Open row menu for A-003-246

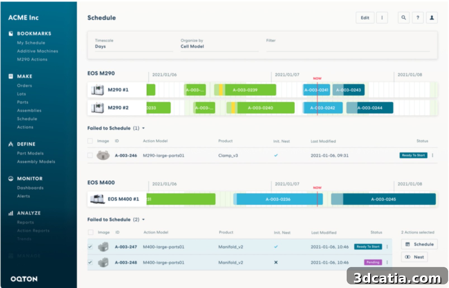(433, 155)
